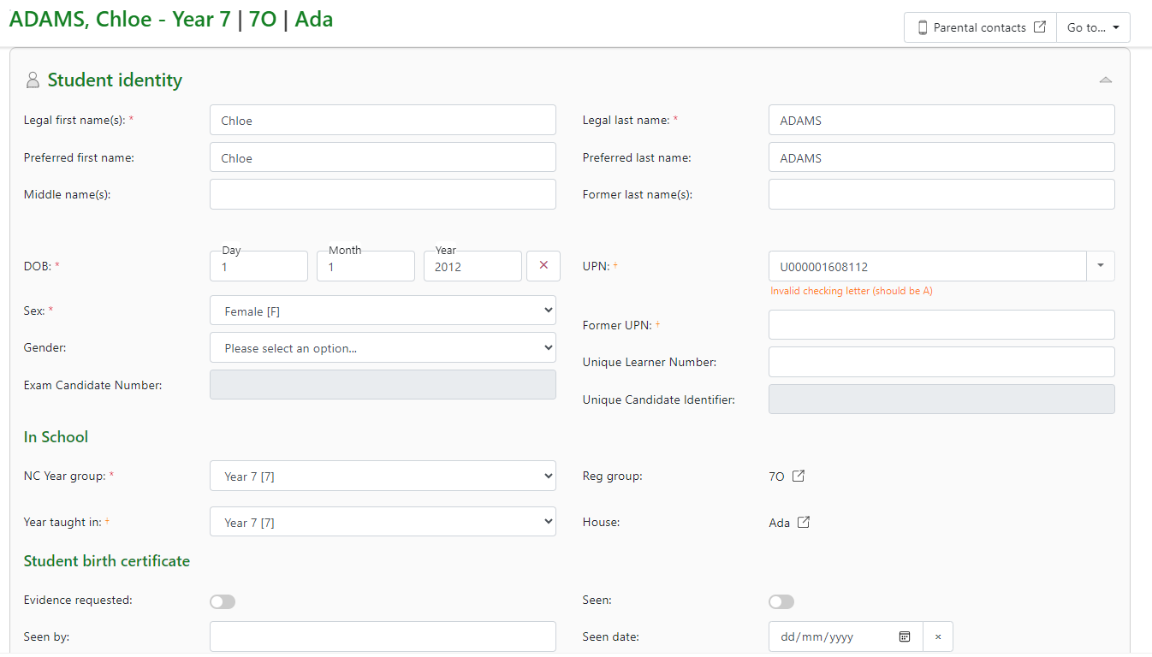Click the In School heading

coord(56,437)
